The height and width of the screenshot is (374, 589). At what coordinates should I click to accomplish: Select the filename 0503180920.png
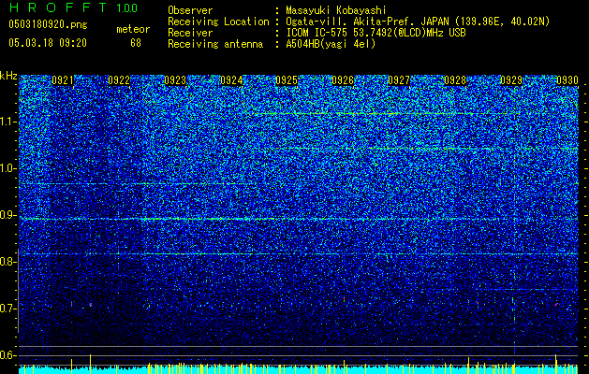tap(48, 24)
